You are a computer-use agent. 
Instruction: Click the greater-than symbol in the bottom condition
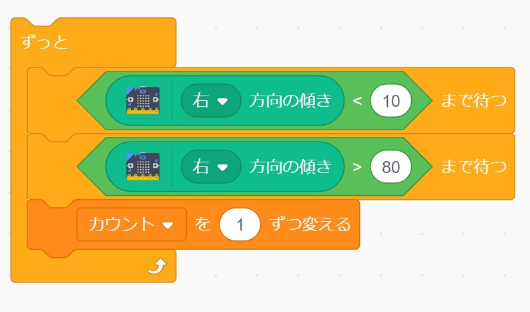(357, 166)
